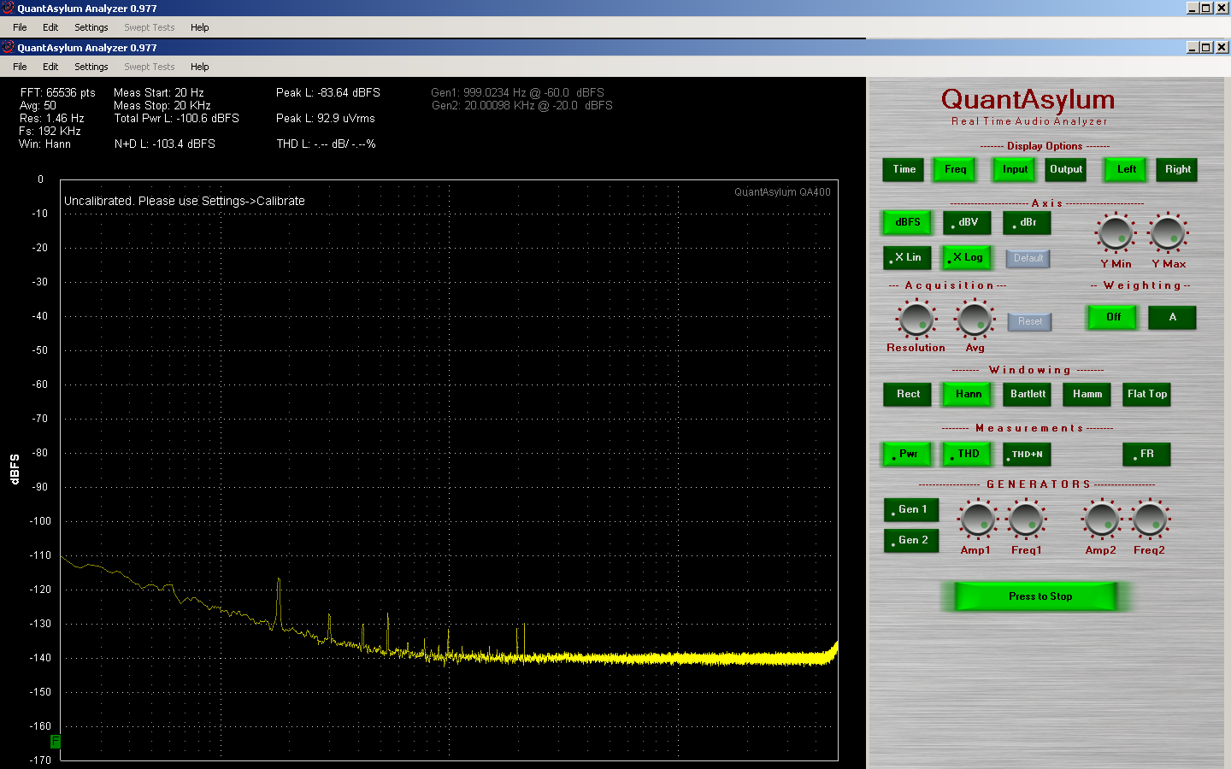Viewport: 1231px width, 769px height.
Task: Click the N+D L -103.4 dBFS readout
Action: tap(165, 144)
